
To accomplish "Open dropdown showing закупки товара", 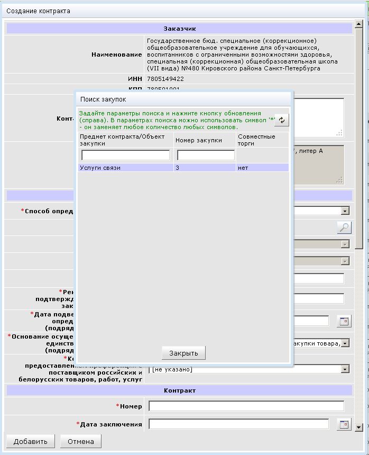I will (x=345, y=343).
